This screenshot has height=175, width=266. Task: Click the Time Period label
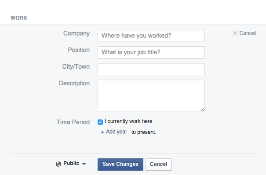[73, 122]
